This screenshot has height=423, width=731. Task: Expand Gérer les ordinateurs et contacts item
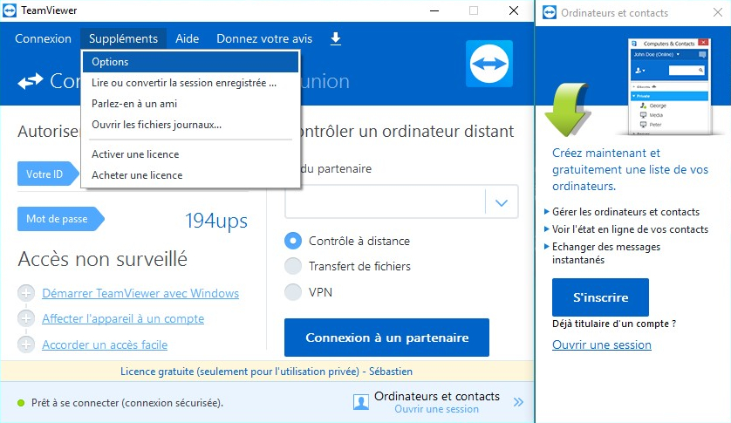click(x=546, y=212)
